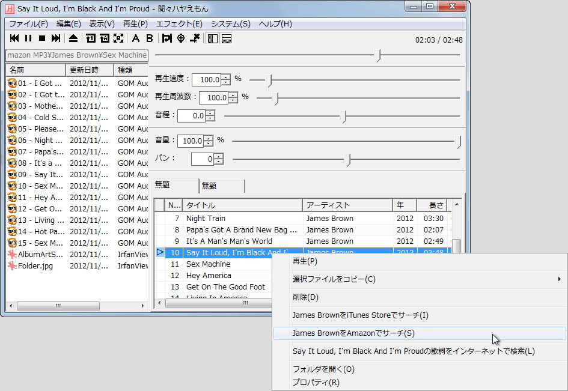Pause playback with the pause button

[x=28, y=38]
